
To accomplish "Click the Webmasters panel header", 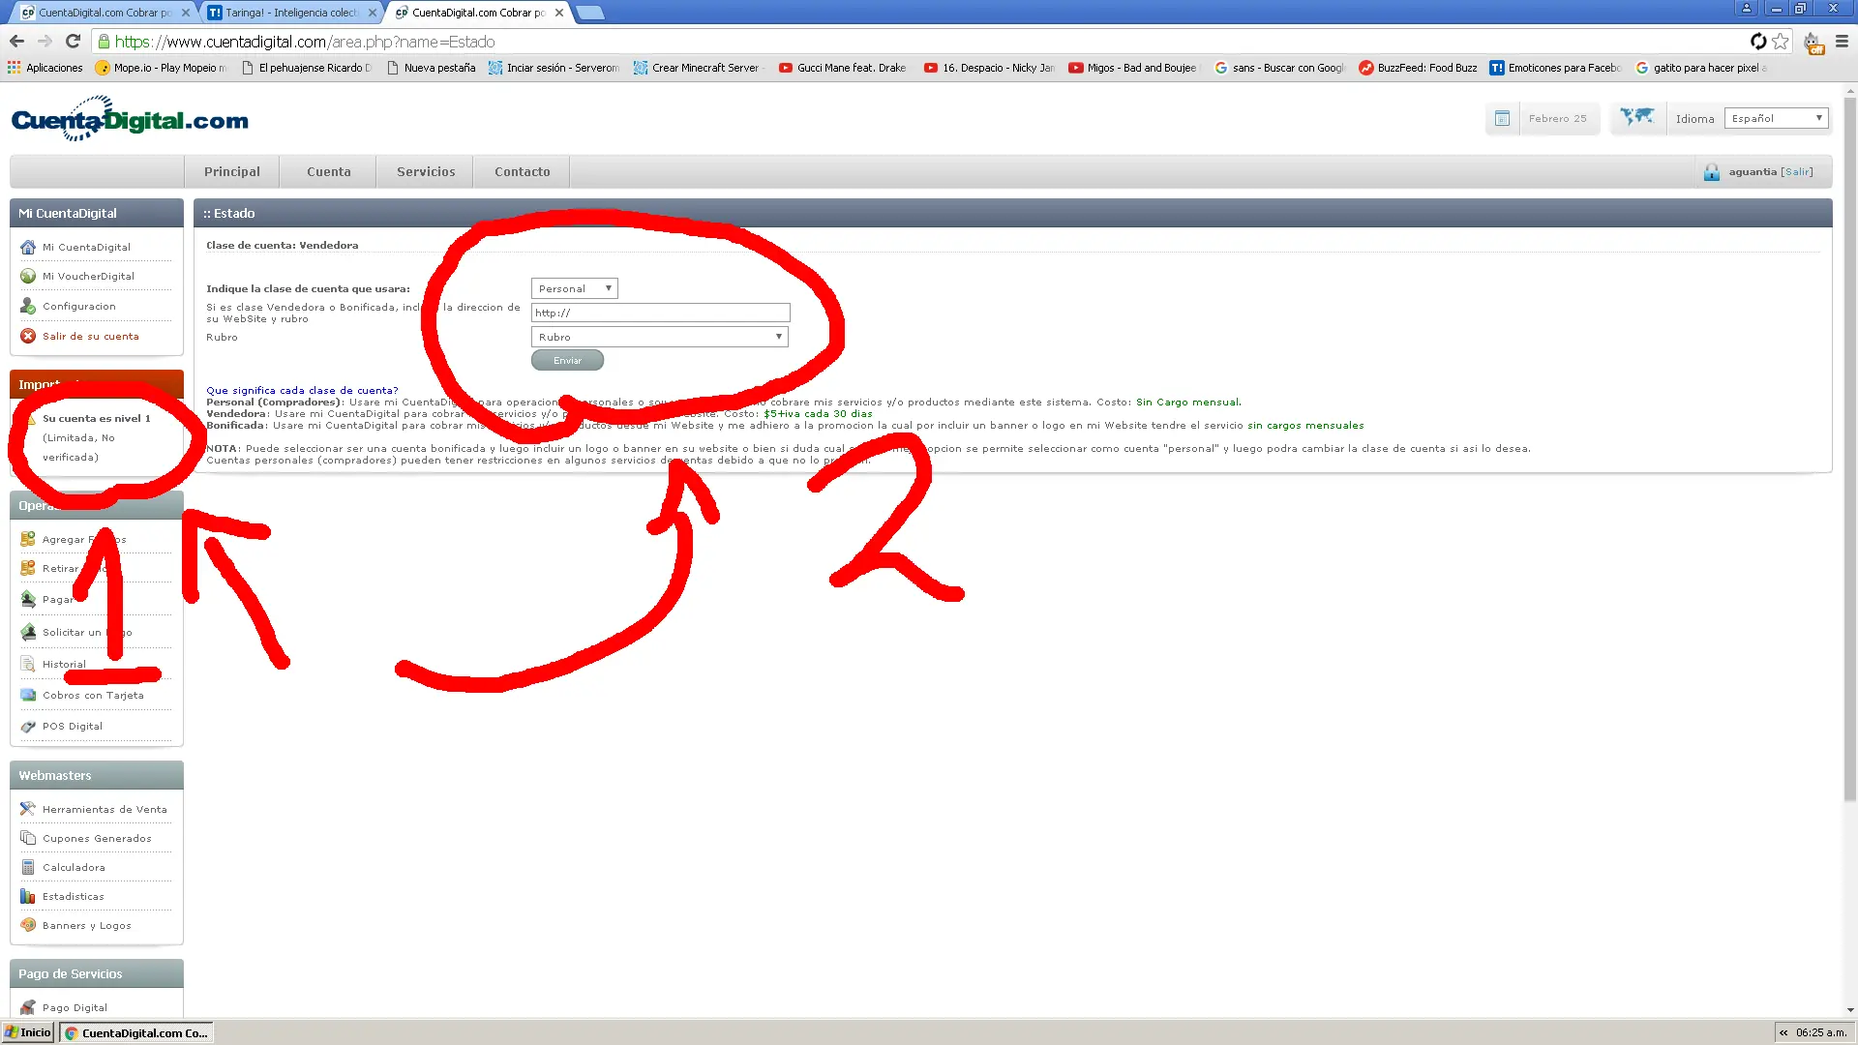I will point(97,775).
